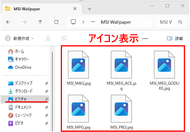190x132 pixels.
Task: Expand the chevron after the PC icon
Action: (x=83, y=22)
